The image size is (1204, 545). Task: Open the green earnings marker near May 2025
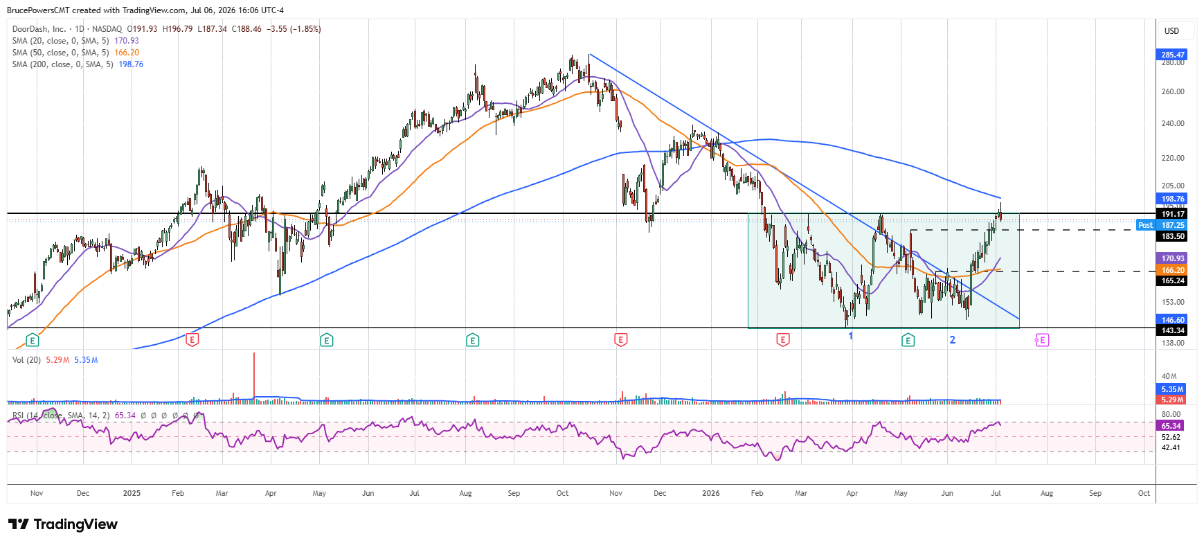(327, 340)
